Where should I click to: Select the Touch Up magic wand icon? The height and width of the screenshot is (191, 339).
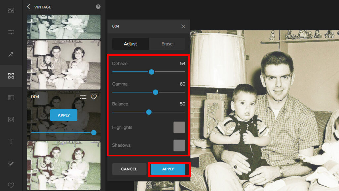11,54
